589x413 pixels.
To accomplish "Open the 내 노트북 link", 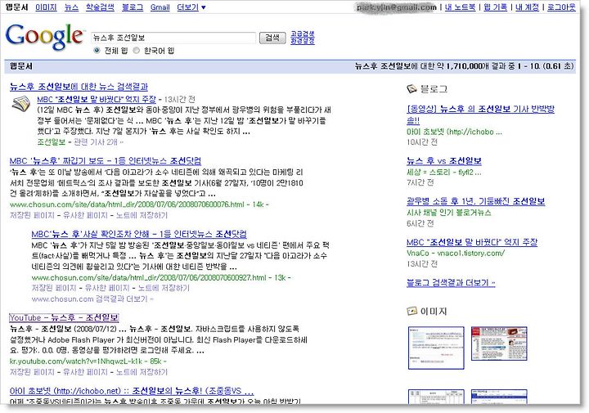I will (460, 7).
